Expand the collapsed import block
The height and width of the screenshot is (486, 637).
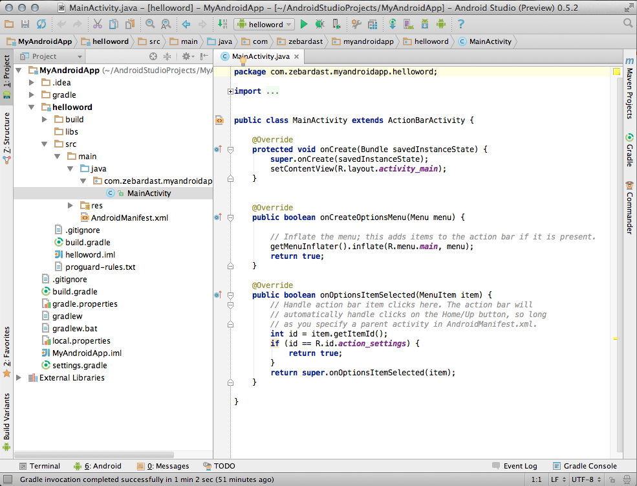[230, 91]
